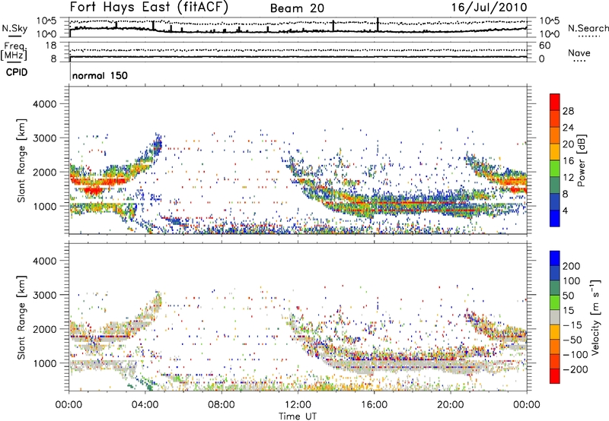This screenshot has height=421, width=609.
Task: Click the -15 label on the velocity scale
Action: coord(572,324)
